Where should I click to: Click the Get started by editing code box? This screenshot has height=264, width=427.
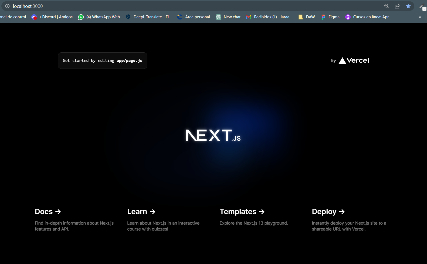[103, 60]
